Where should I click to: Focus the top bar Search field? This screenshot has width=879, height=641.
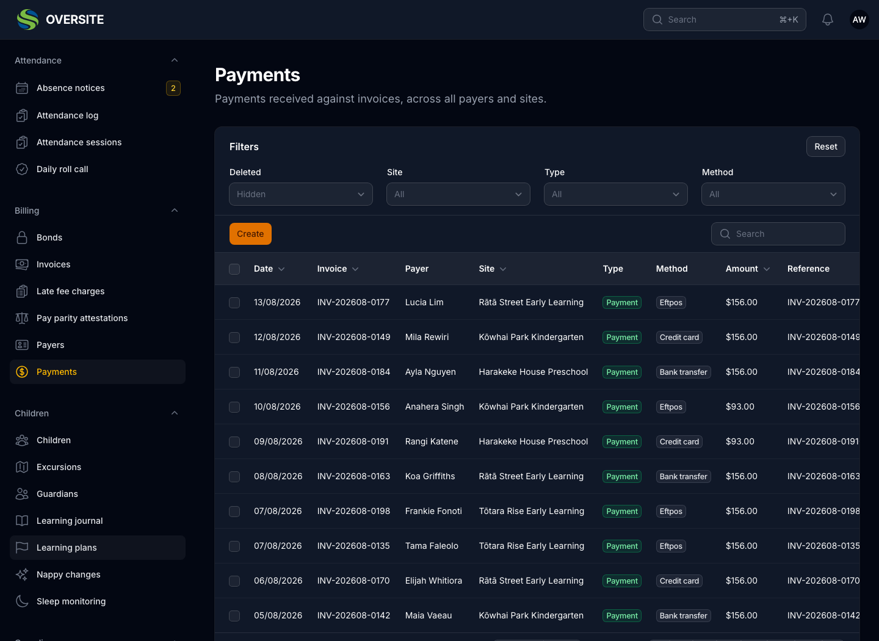[x=725, y=20]
